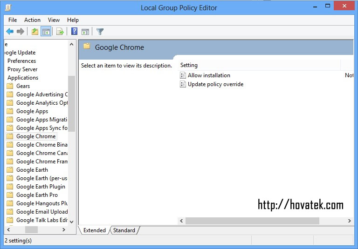Select the Update policy override setting
This screenshot has width=358, height=249.
[x=215, y=84]
